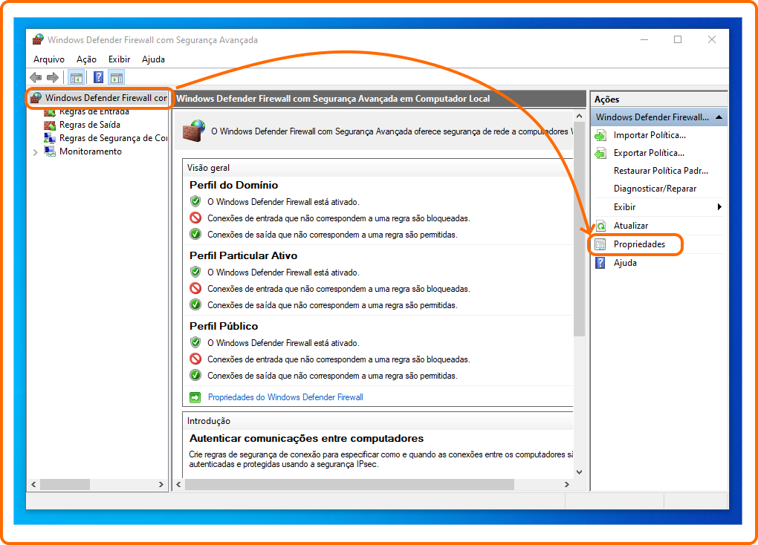
Task: Open Propriedades do Windows Defender Firewall link
Action: pyautogui.click(x=285, y=397)
